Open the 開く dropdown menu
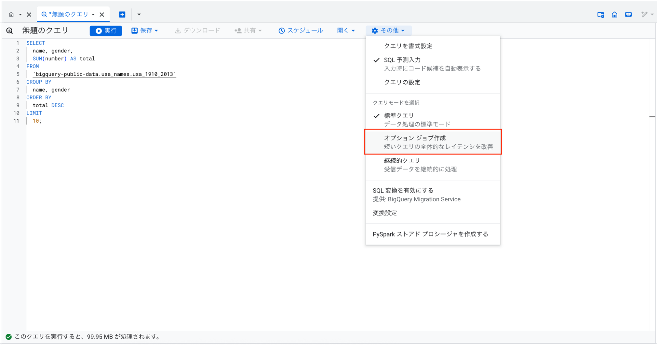Screen dimensions: 657x345 (x=346, y=30)
